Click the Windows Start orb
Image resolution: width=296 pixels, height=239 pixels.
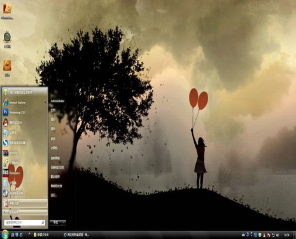click(x=4, y=235)
